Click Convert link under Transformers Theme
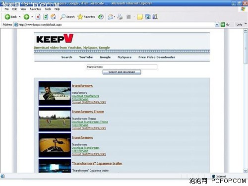Viewport: 248px width, 186px height. click(89, 128)
